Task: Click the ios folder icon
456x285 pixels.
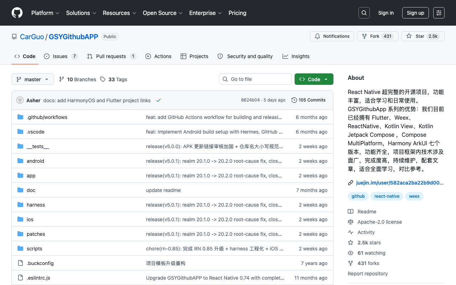Action: (x=20, y=219)
